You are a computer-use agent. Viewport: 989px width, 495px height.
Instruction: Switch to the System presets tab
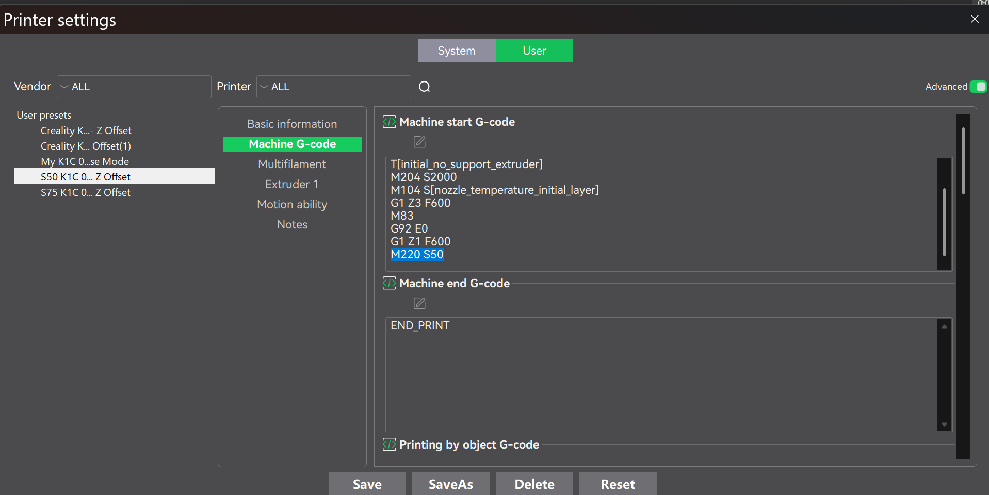tap(457, 51)
